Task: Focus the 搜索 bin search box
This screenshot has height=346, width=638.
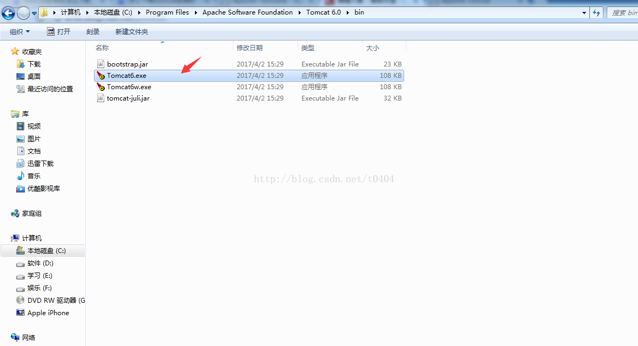Action: 622,13
